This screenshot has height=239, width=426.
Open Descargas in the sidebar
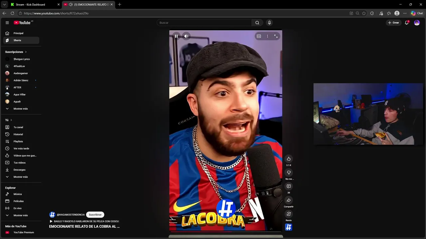pyautogui.click(x=21, y=170)
